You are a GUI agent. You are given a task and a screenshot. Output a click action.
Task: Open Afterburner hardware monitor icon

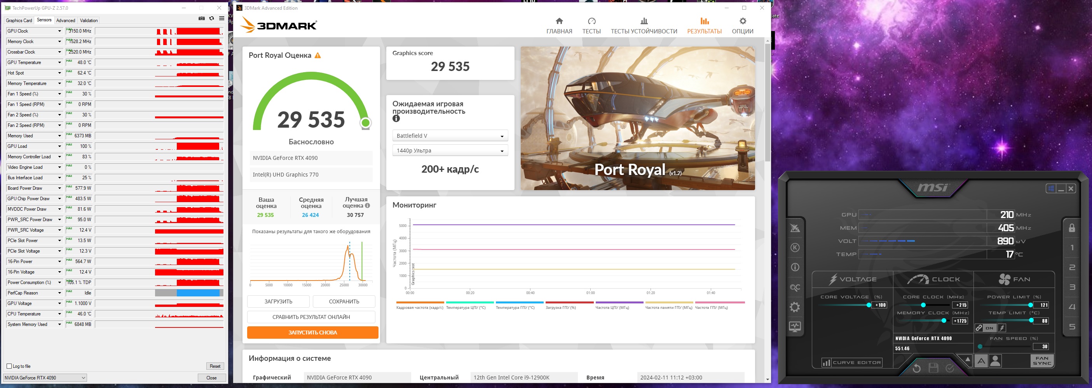[x=795, y=327]
